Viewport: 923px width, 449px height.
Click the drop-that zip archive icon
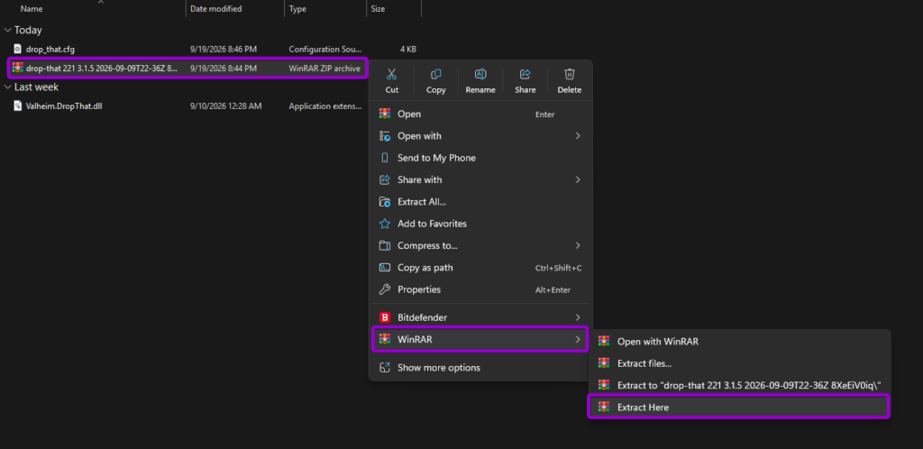(18, 69)
